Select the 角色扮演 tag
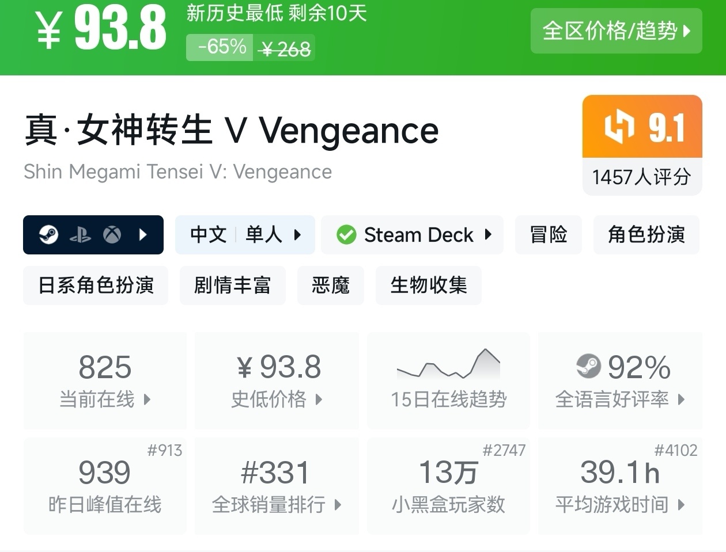 pyautogui.click(x=646, y=235)
